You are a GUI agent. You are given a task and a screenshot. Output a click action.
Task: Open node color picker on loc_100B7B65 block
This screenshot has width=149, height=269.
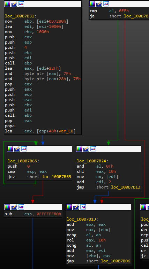[x=10, y=149]
